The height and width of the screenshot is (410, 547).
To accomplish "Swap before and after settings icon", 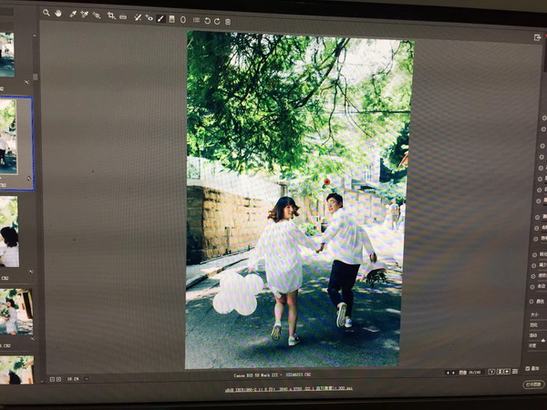I will click(x=500, y=372).
